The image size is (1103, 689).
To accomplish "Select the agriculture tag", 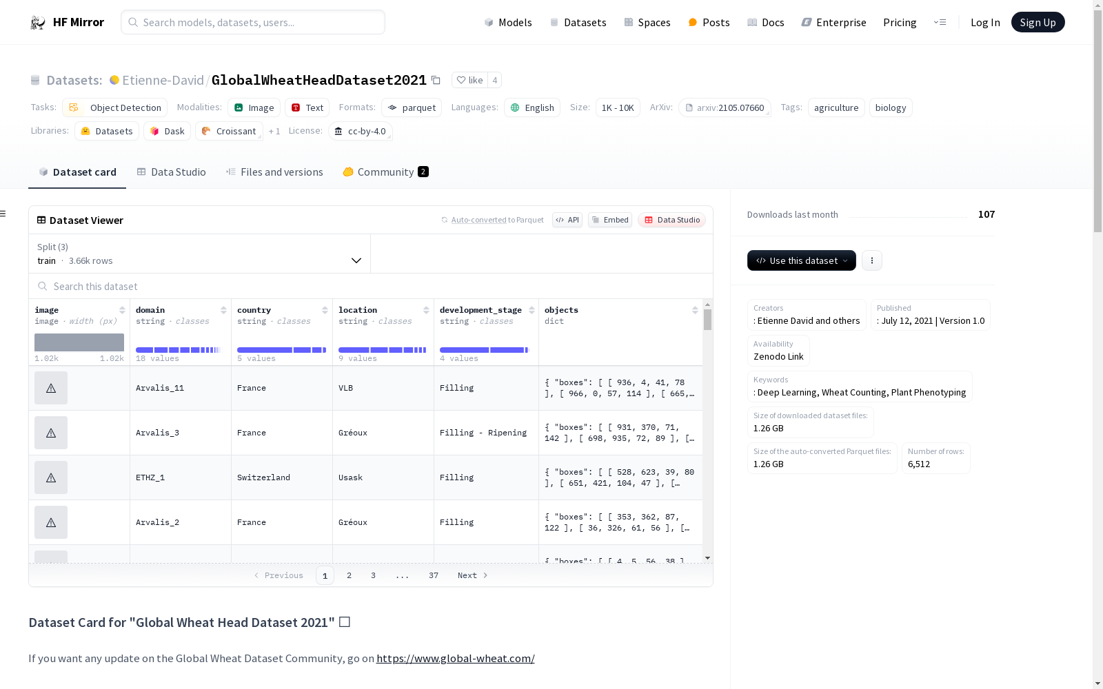I will 836,107.
